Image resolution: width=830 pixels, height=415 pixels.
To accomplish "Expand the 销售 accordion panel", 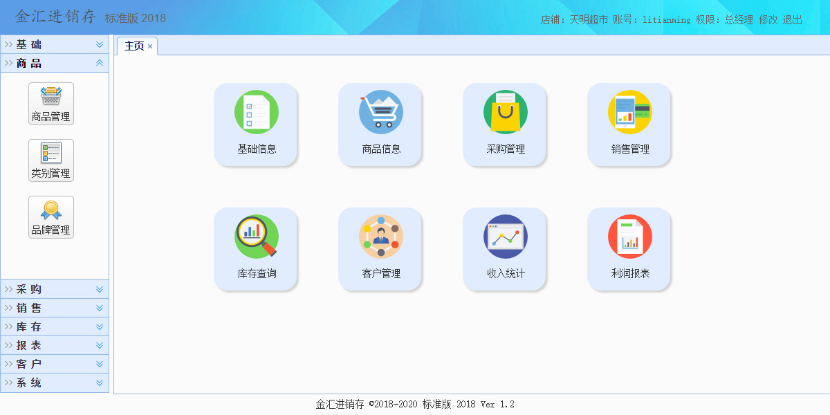I will point(55,308).
